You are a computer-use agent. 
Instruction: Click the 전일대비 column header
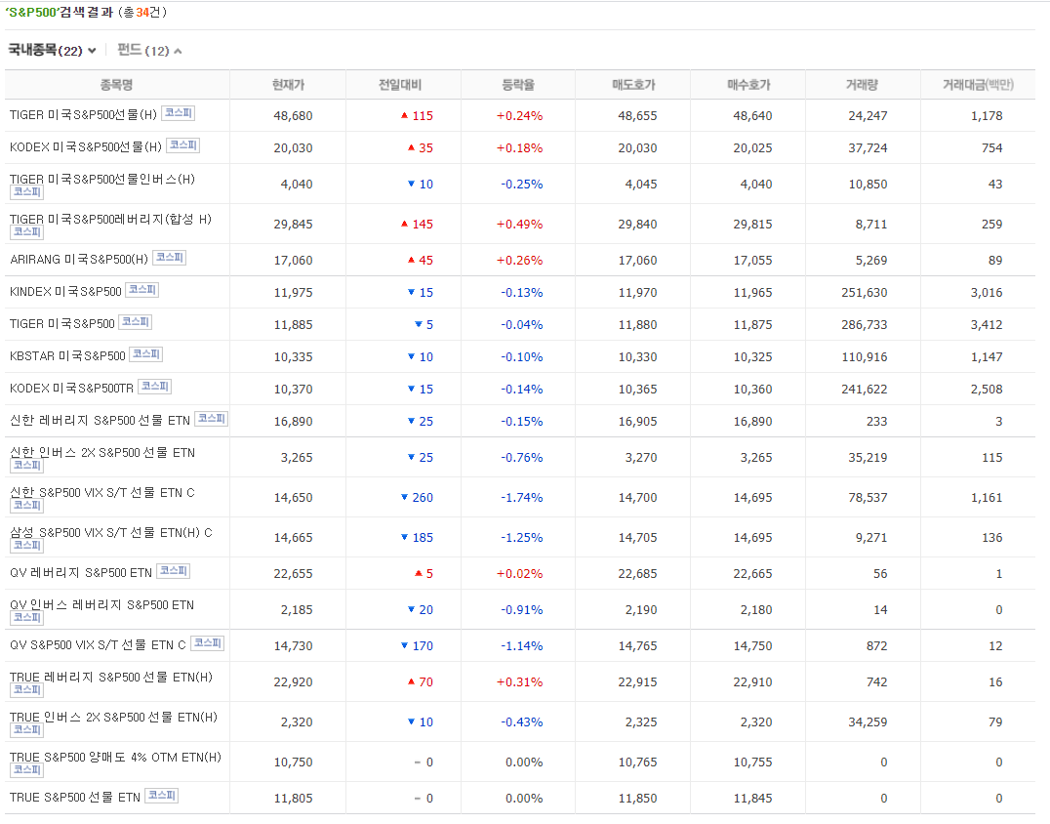coord(400,85)
